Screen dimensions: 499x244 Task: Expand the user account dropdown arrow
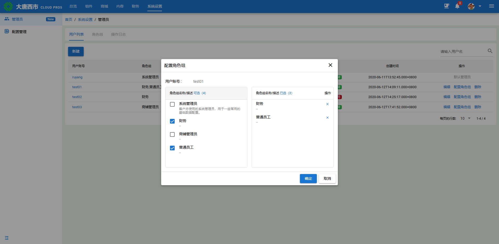(x=480, y=6)
